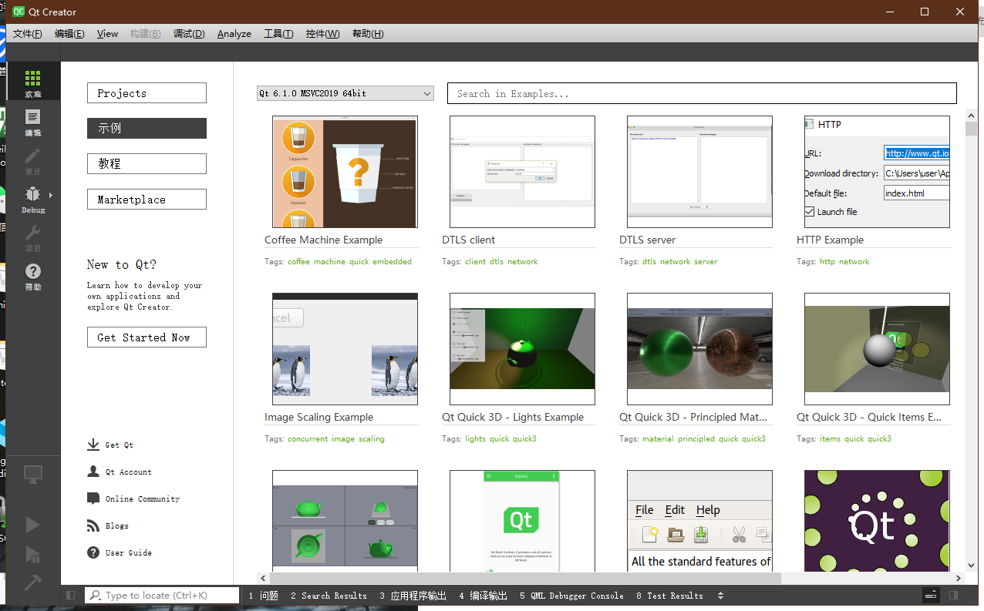The image size is (984, 611).
Task: Click the Online Community chat icon
Action: pyautogui.click(x=93, y=499)
